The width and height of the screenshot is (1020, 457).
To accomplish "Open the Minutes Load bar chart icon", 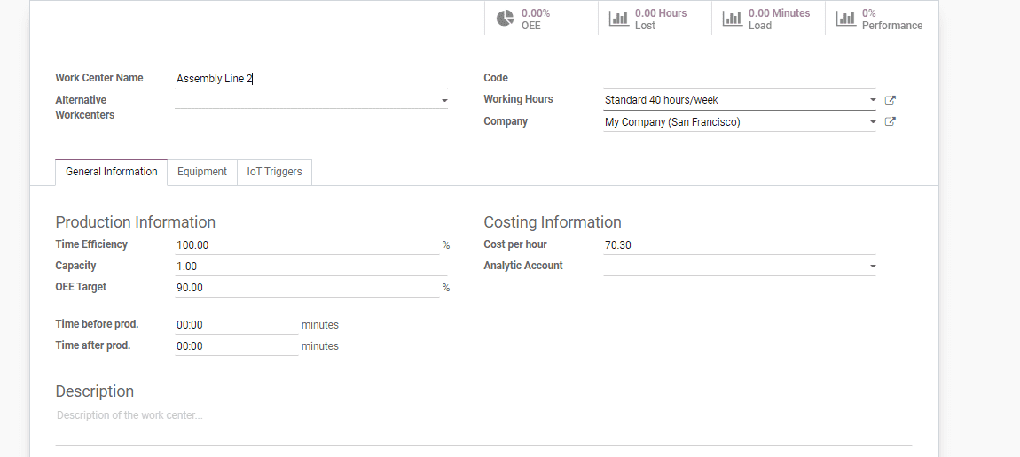I will coord(733,19).
